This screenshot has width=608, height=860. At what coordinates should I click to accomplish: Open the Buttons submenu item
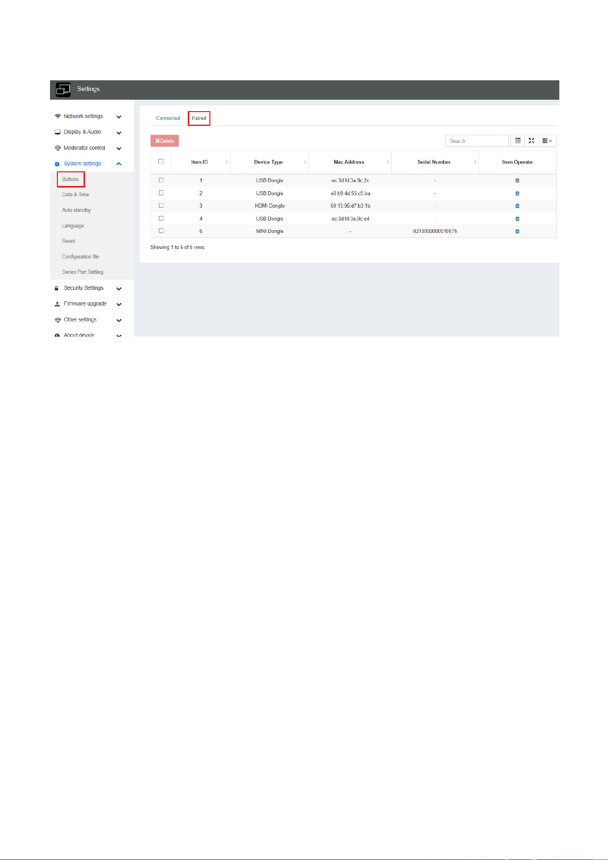70,179
